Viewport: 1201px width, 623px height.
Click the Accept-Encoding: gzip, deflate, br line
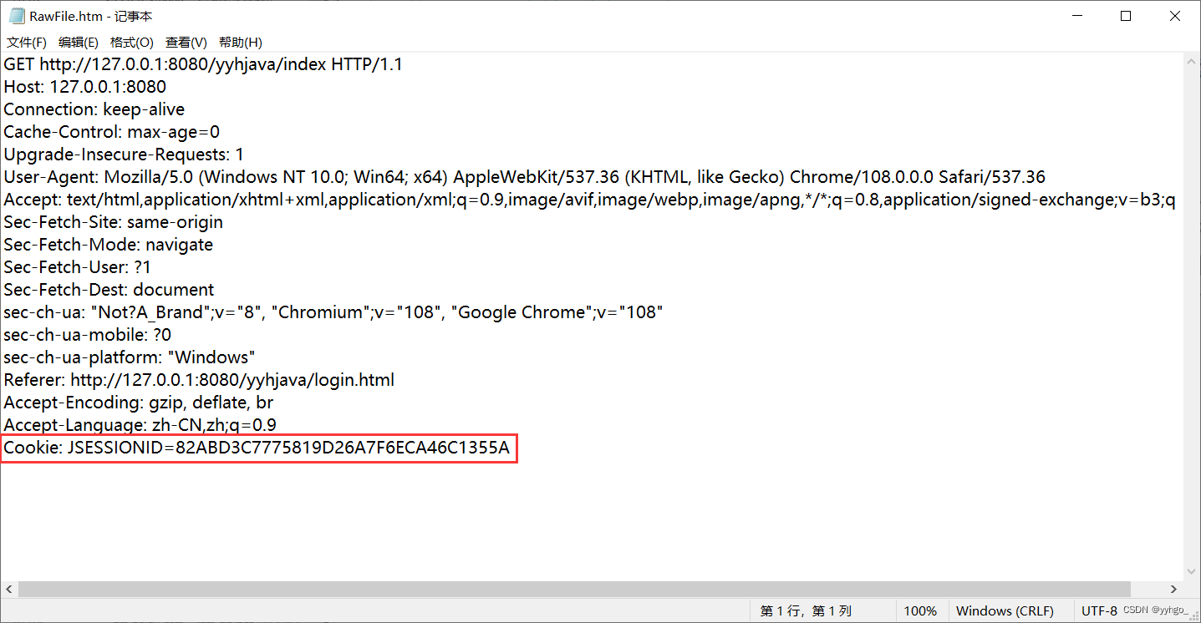pos(139,403)
